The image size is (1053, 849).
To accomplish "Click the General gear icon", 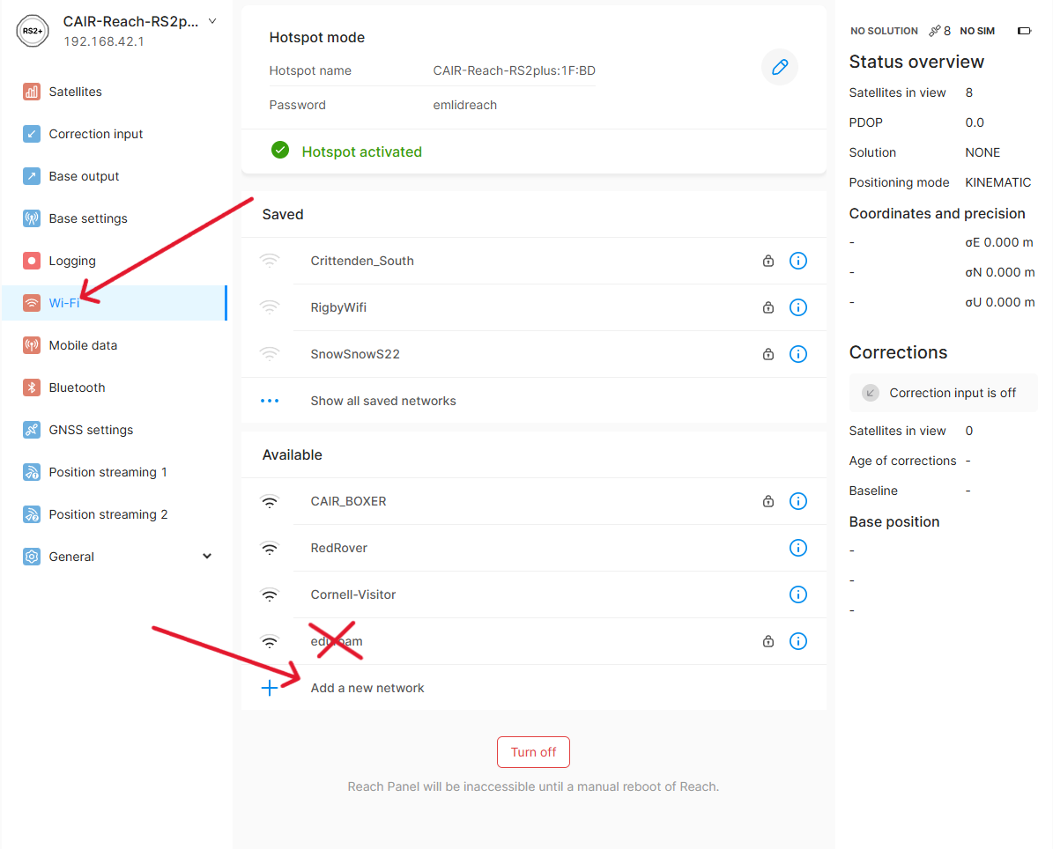I will (32, 557).
